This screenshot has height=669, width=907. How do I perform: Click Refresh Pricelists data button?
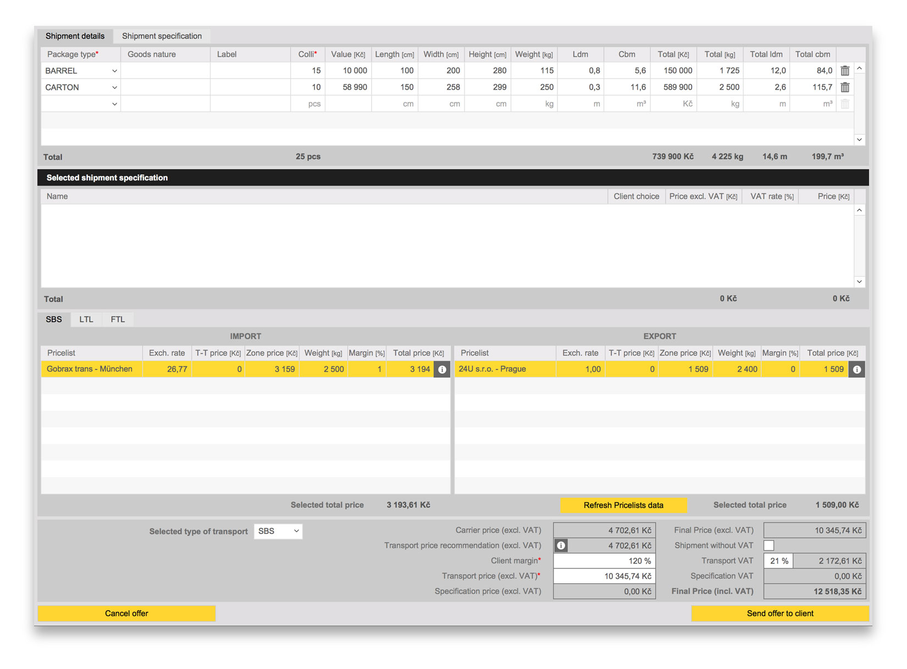623,505
